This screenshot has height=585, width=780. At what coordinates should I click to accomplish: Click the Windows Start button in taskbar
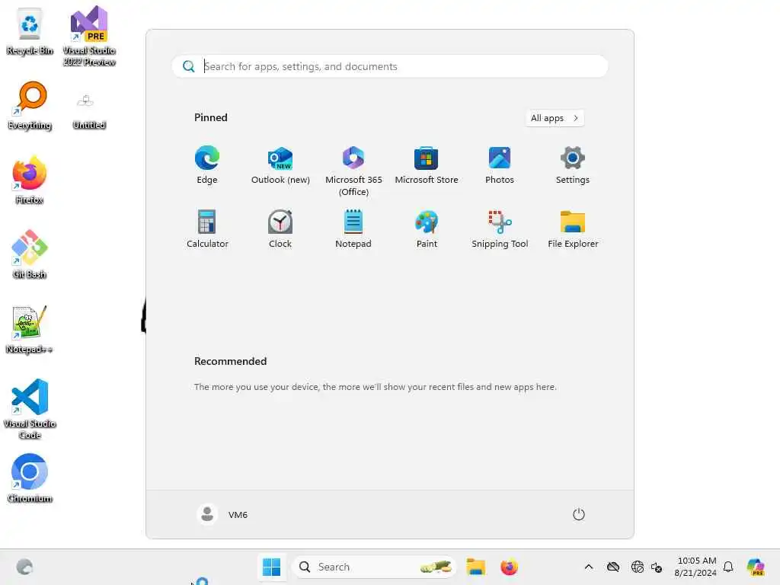click(x=272, y=567)
